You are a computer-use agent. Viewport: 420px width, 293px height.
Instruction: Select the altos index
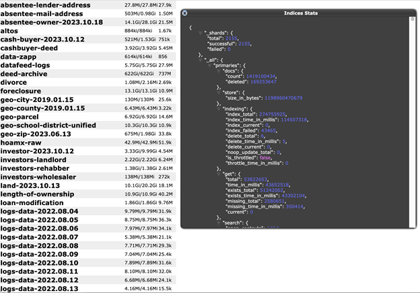click(x=88, y=31)
